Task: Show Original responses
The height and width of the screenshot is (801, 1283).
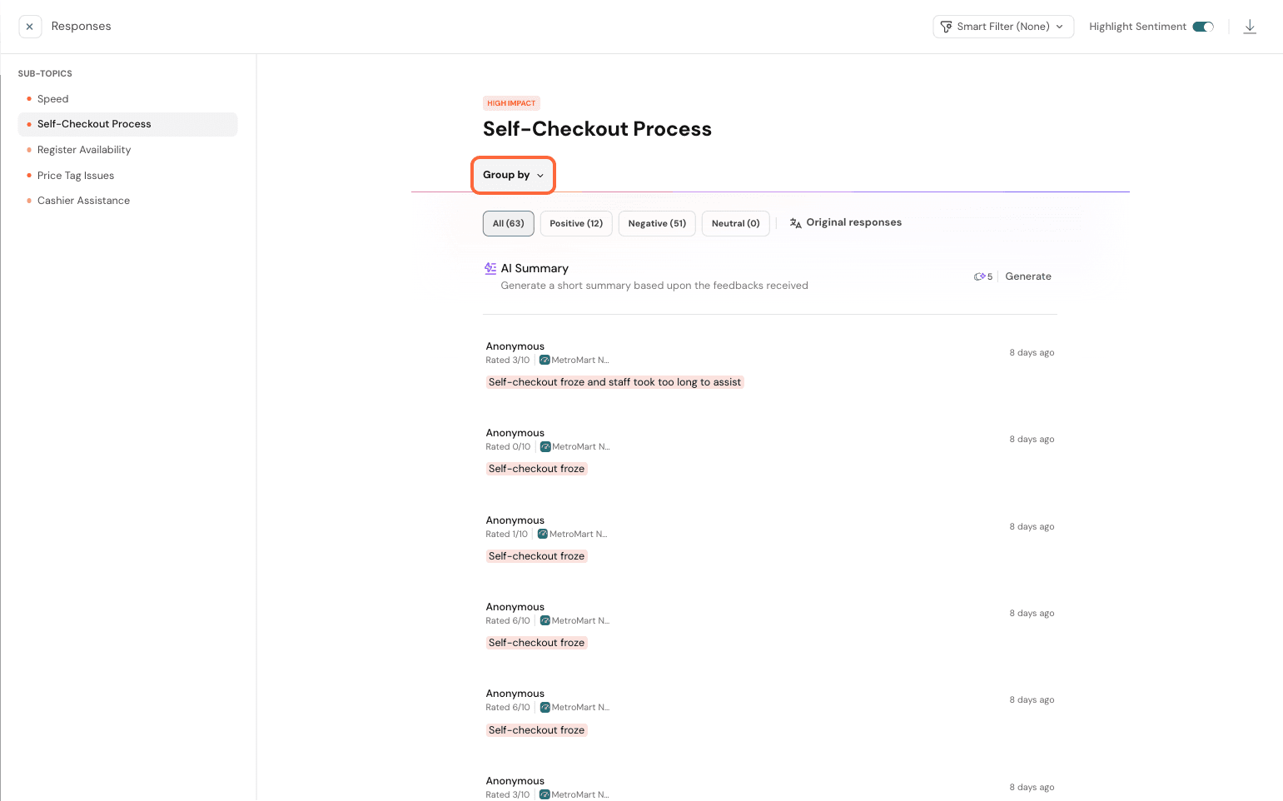Action: pos(853,222)
